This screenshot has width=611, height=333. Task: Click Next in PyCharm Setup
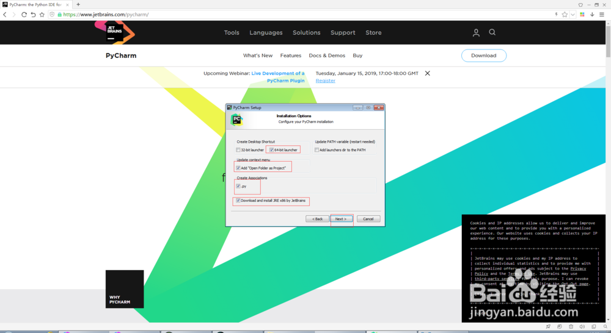[341, 219]
